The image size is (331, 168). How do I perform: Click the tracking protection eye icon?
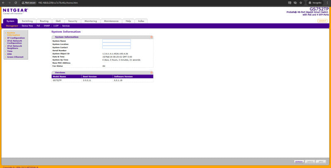(x=295, y=3)
